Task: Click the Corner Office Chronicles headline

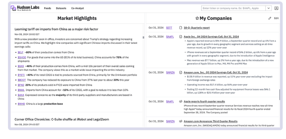Action: (62, 119)
